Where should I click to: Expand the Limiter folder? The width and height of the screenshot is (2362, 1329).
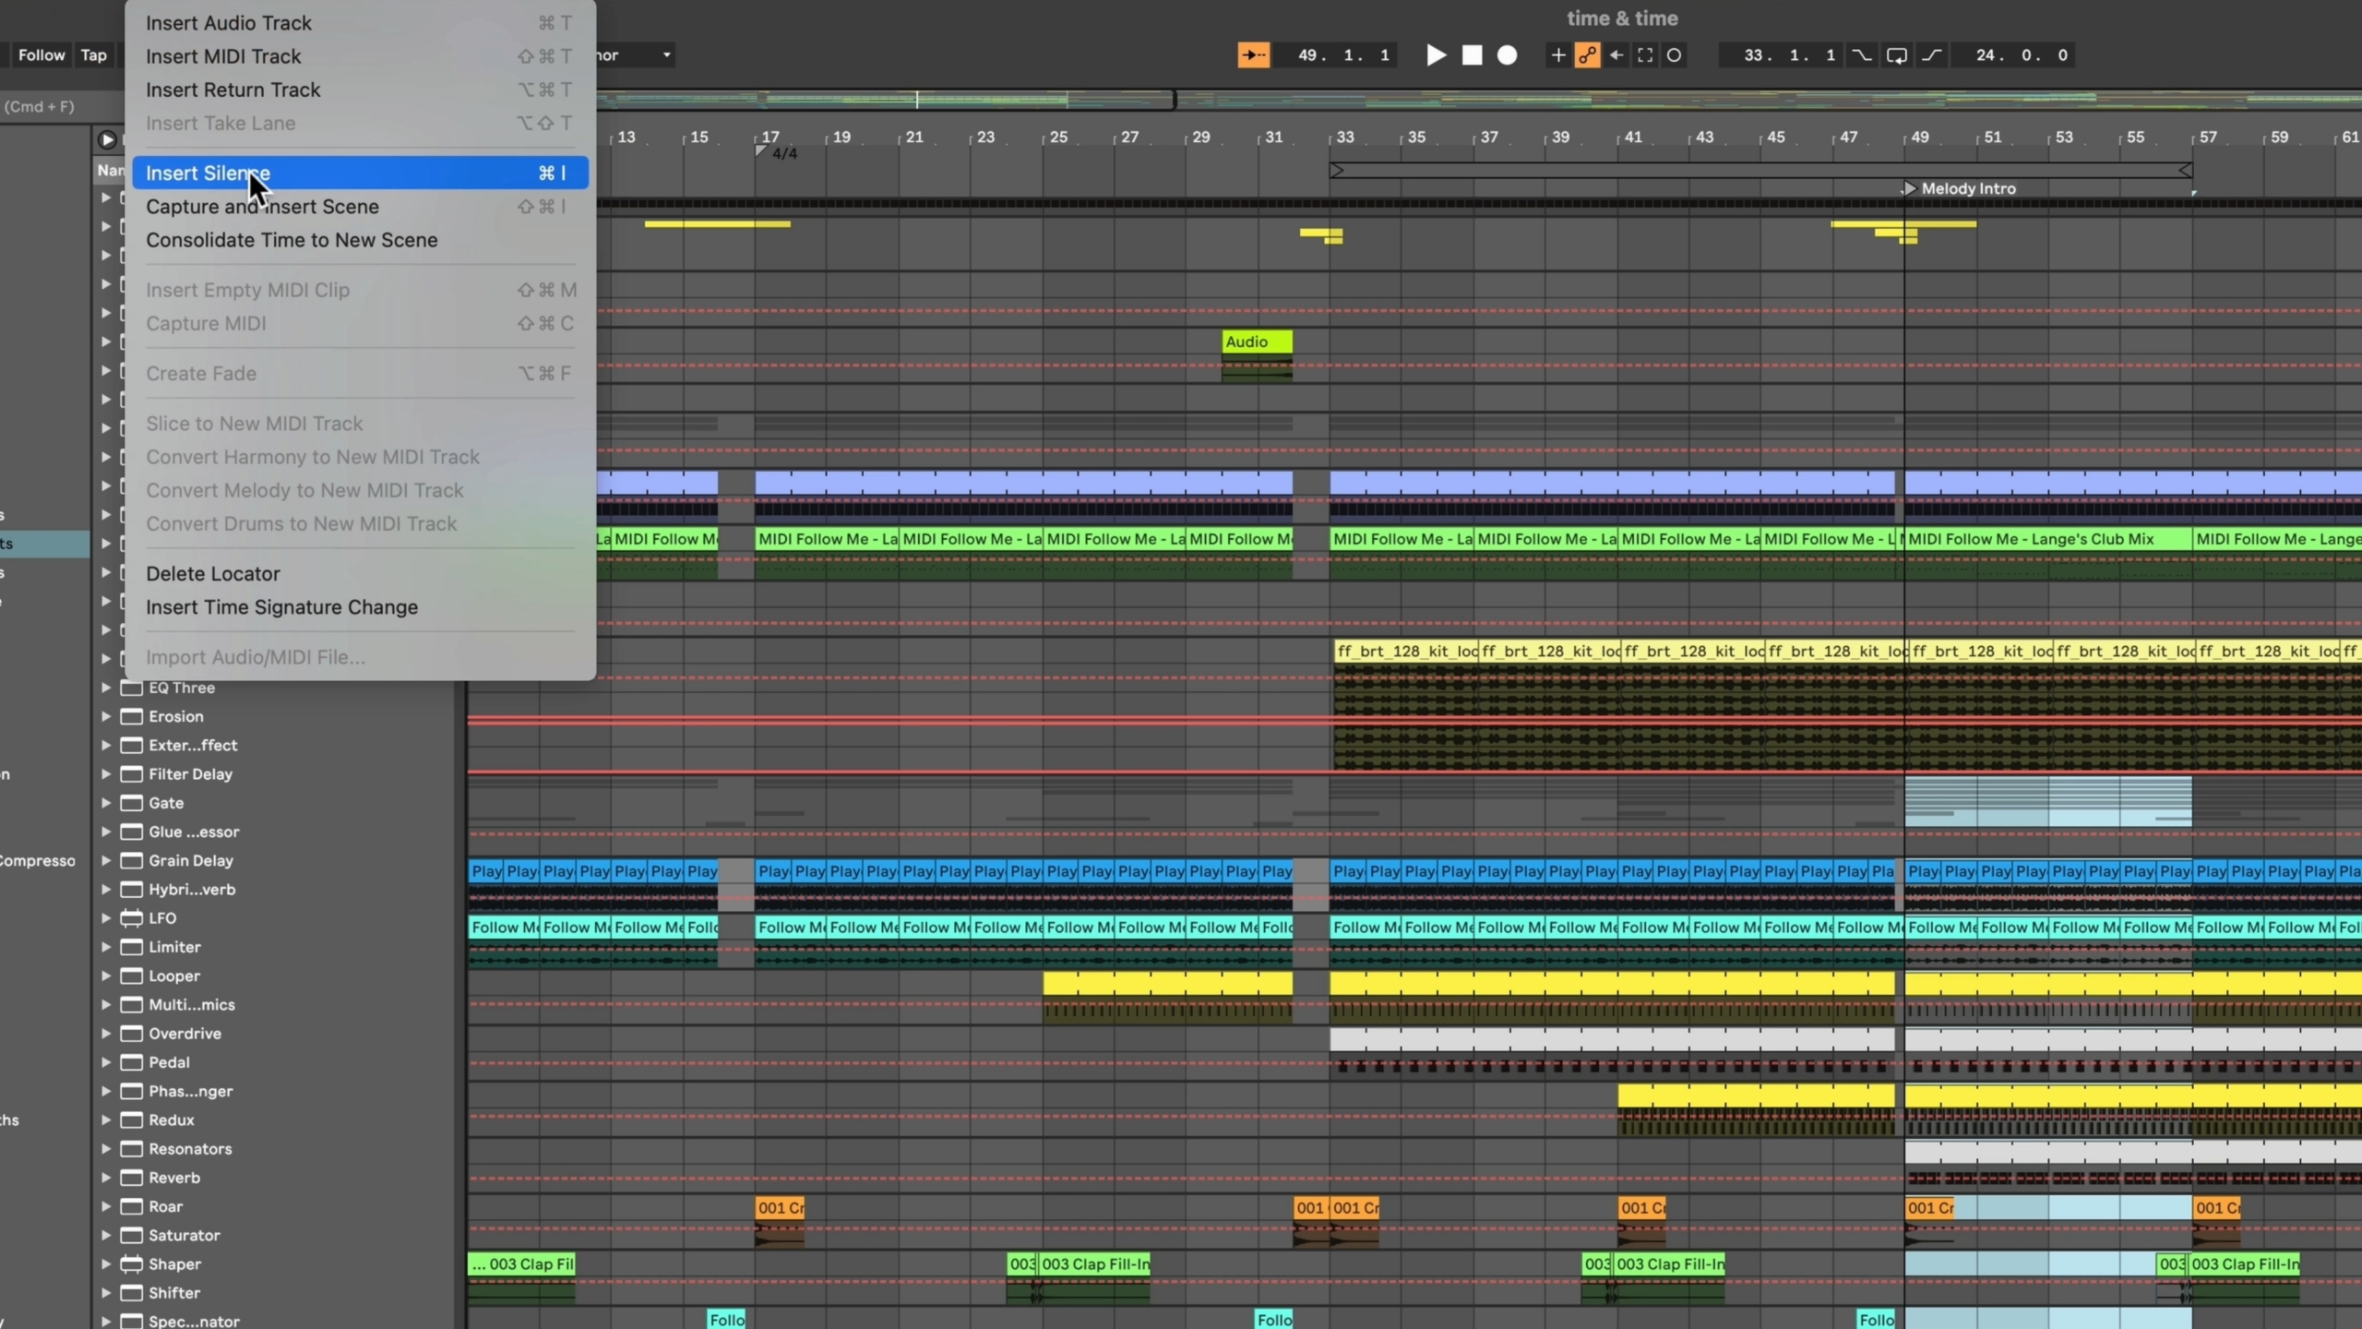click(106, 947)
